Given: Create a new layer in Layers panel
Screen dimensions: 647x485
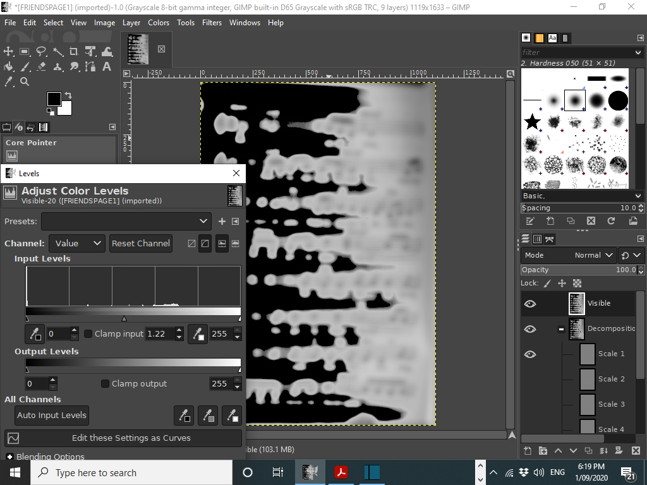Looking at the screenshot, I should [x=528, y=451].
